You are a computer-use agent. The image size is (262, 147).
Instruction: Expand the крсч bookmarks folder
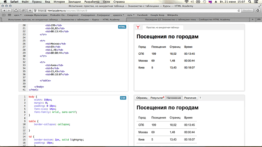(18, 15)
